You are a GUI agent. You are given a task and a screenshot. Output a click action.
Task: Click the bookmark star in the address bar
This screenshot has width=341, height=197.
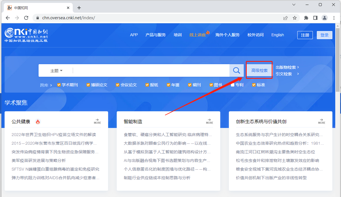[295, 18]
